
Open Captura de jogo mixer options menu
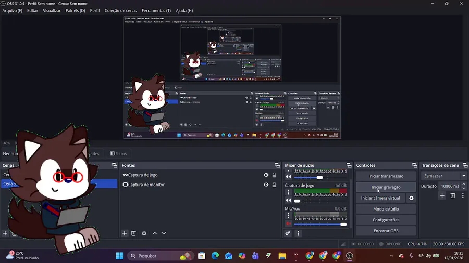(x=288, y=192)
